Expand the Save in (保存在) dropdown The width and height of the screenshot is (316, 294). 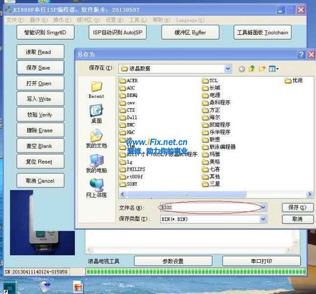pos(228,69)
